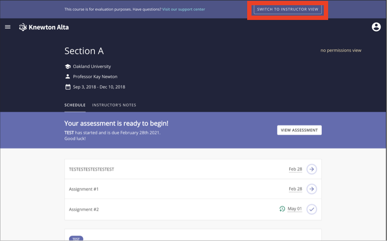The height and width of the screenshot is (241, 387).
Task: Visit our support center link
Action: (x=184, y=9)
